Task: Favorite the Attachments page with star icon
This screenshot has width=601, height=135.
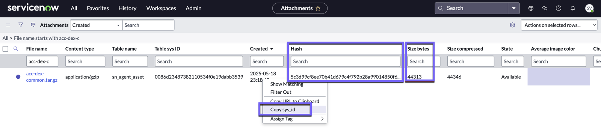Action: pos(318,8)
